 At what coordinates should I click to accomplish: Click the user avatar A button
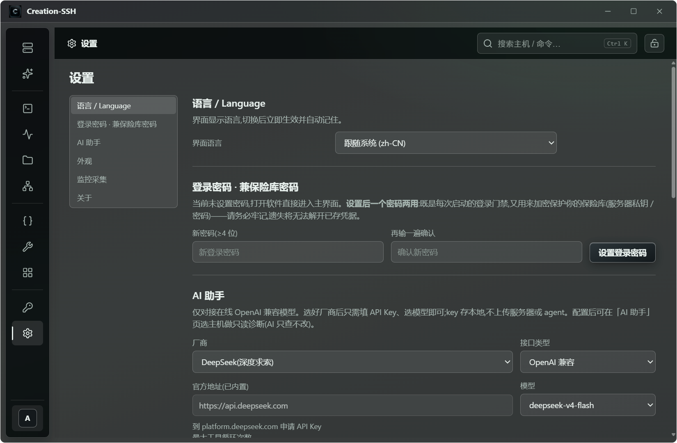point(27,418)
